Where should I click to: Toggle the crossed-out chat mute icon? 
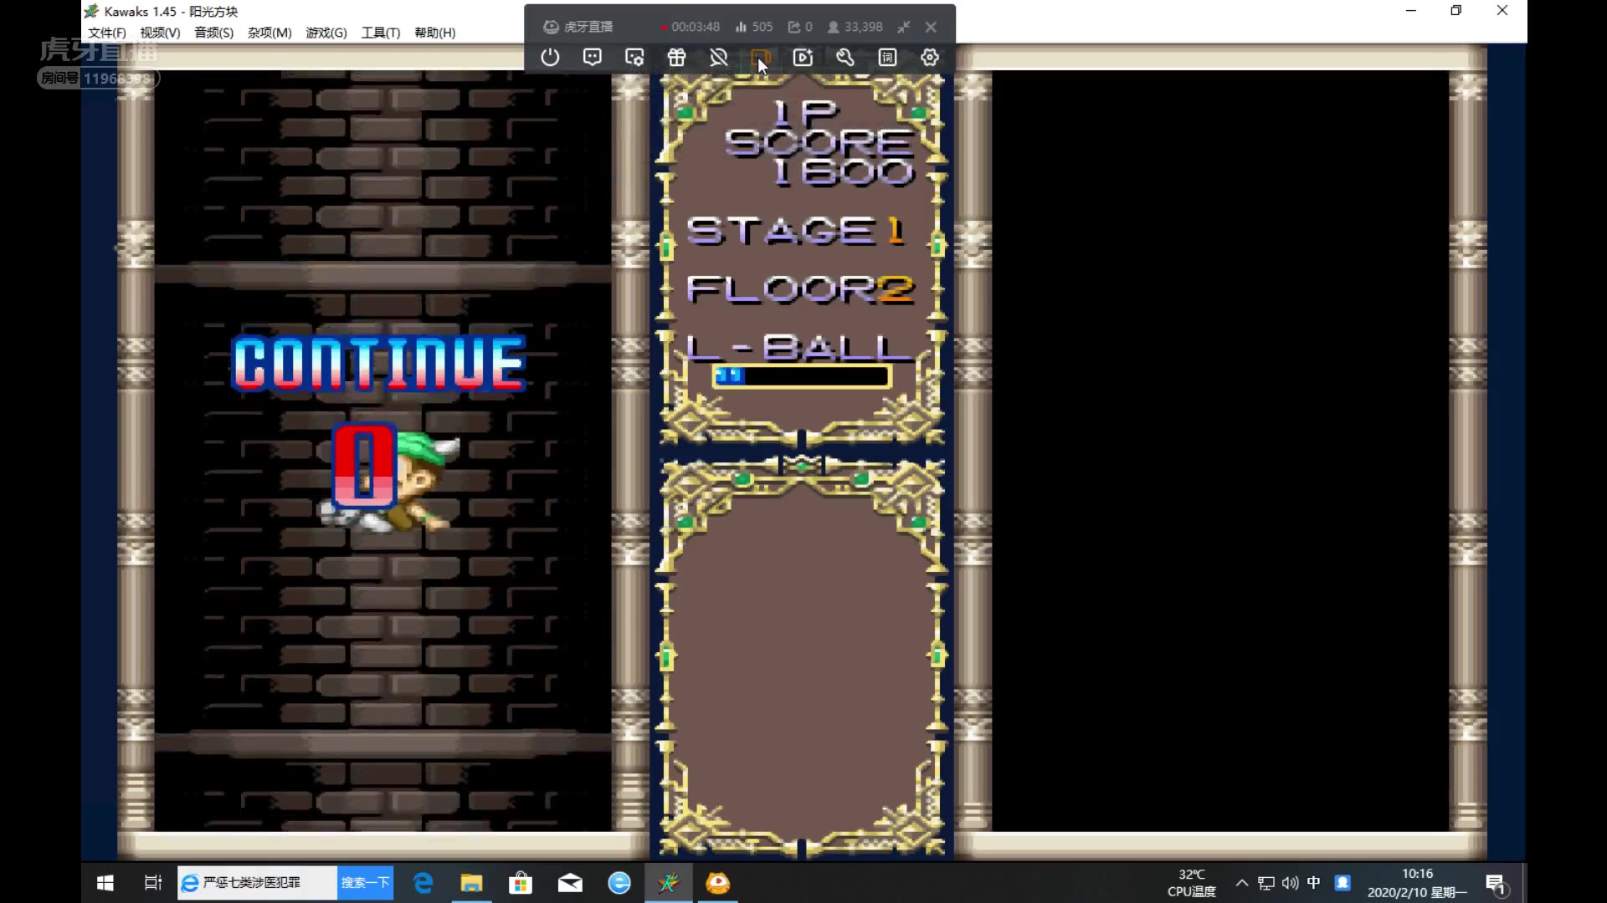point(718,58)
